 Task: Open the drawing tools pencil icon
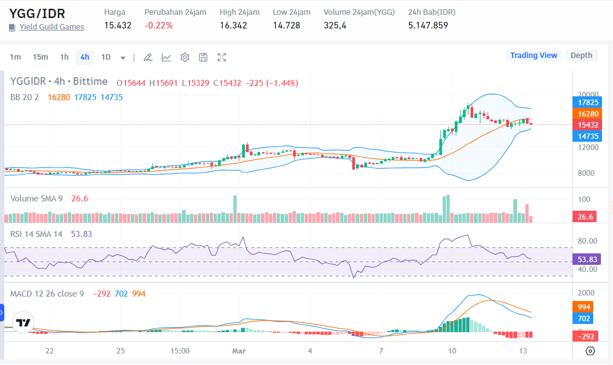tap(148, 57)
